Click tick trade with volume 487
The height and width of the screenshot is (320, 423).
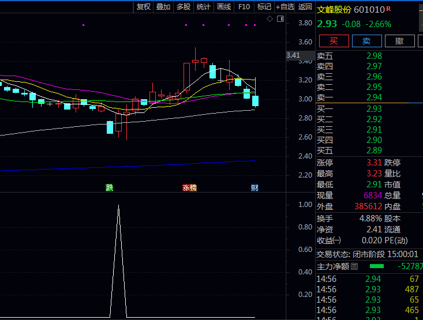coord(367,289)
